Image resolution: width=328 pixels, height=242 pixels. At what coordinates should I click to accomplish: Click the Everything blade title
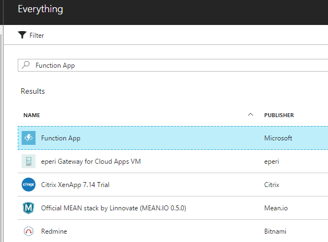point(41,9)
